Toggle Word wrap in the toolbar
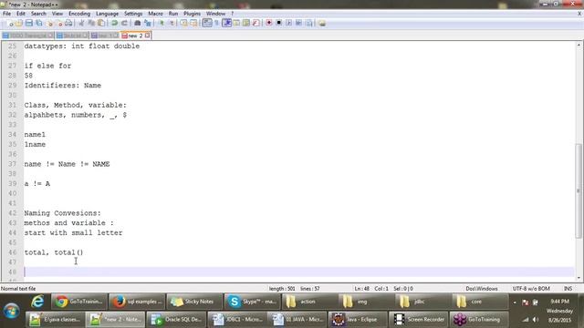 (207, 23)
